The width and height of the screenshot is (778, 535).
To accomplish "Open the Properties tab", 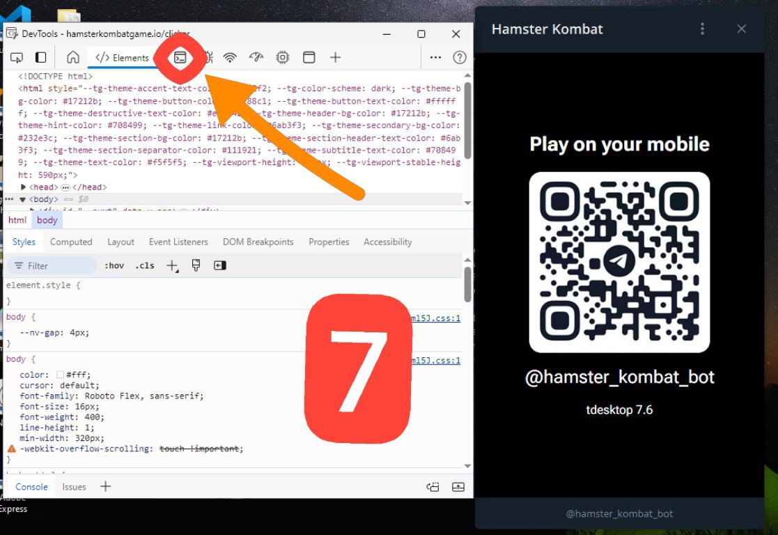I will (329, 242).
